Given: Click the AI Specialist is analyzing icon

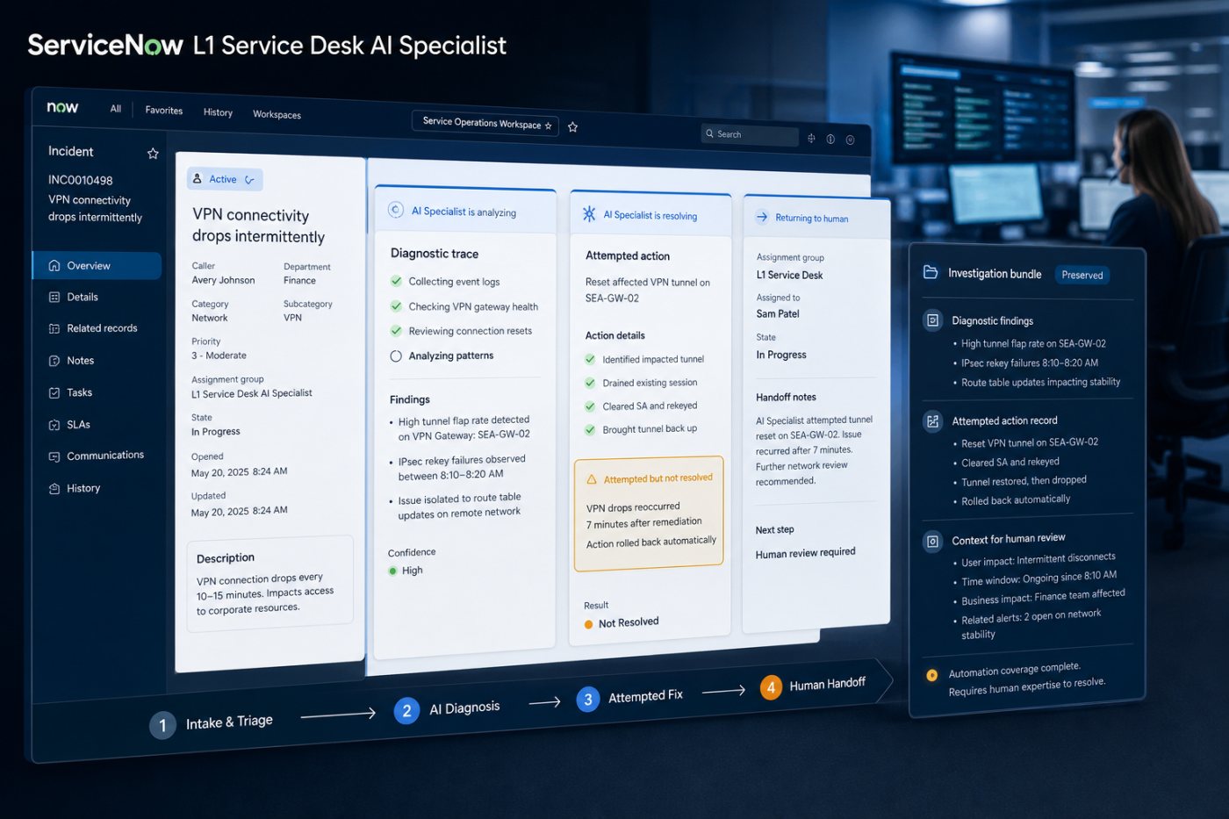Looking at the screenshot, I should [396, 210].
